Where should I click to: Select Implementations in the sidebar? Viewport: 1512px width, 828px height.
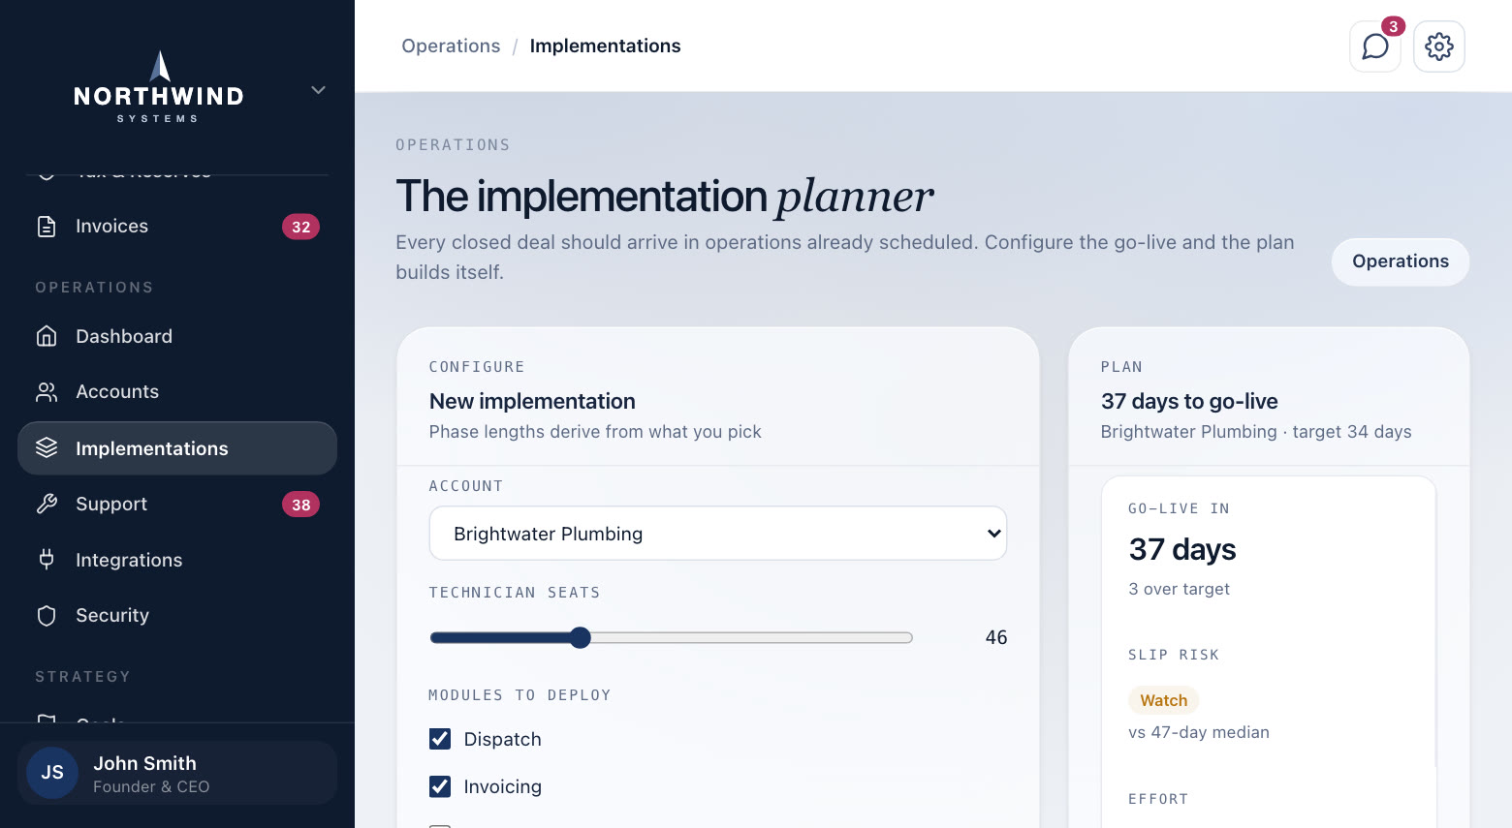point(177,448)
